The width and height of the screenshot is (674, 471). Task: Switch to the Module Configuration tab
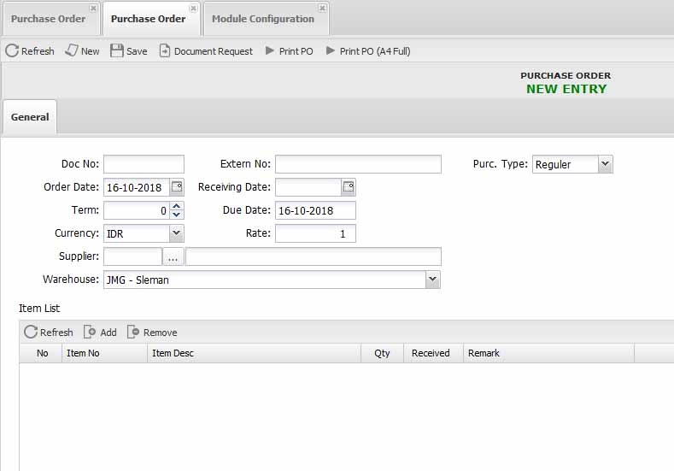click(x=262, y=19)
